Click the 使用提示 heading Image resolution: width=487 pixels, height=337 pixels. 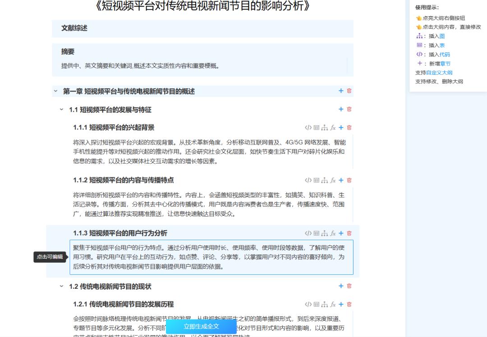[x=427, y=8]
